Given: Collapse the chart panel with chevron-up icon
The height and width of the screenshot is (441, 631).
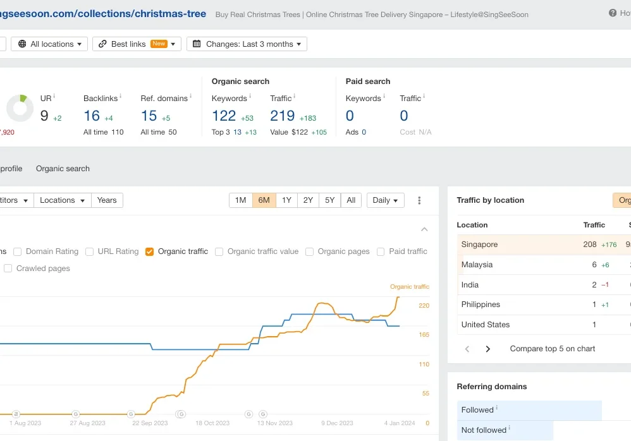Looking at the screenshot, I should coord(424,229).
